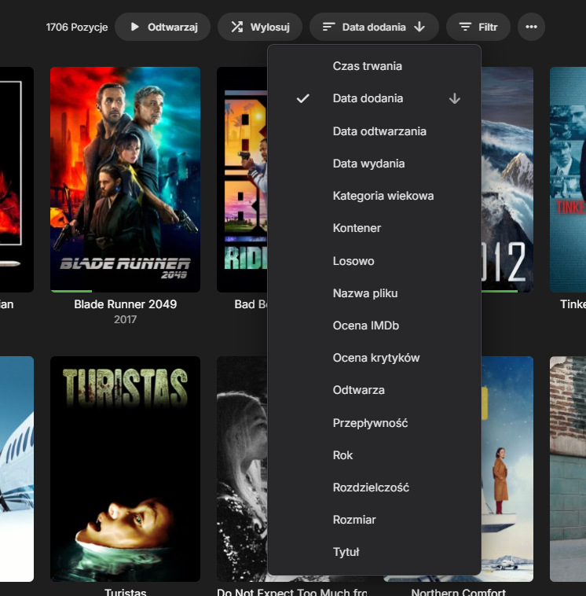Choose the Losowo random sort option

[x=374, y=261]
